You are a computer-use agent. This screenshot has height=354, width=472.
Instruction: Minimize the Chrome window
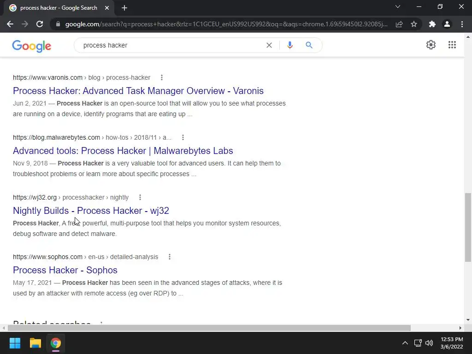[419, 6]
